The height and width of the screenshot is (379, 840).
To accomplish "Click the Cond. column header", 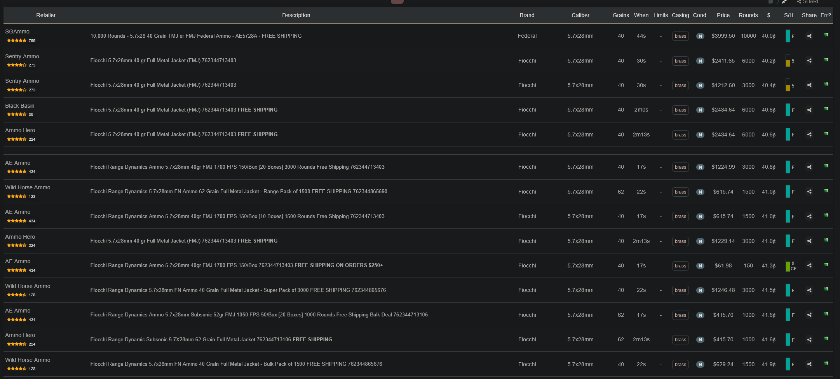I will click(700, 15).
